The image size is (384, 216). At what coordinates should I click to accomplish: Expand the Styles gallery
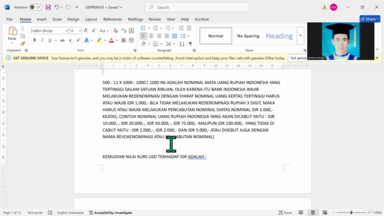pos(300,36)
